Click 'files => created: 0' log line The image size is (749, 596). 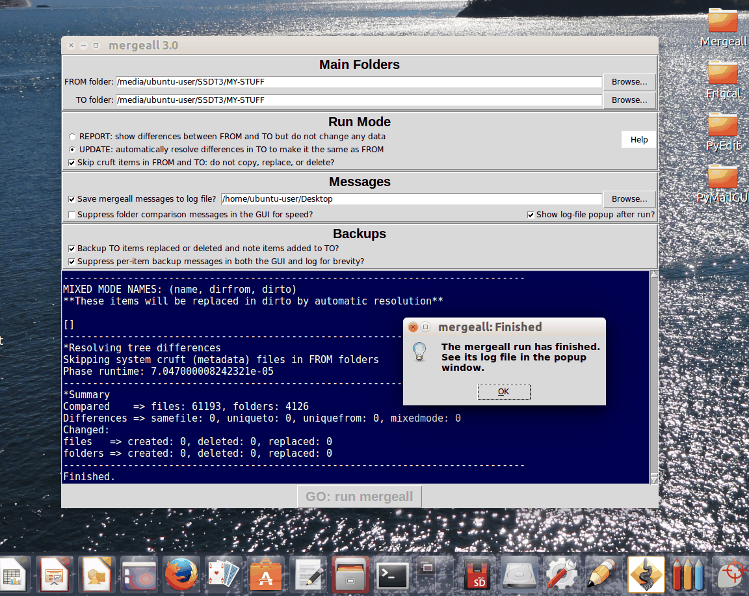197,442
